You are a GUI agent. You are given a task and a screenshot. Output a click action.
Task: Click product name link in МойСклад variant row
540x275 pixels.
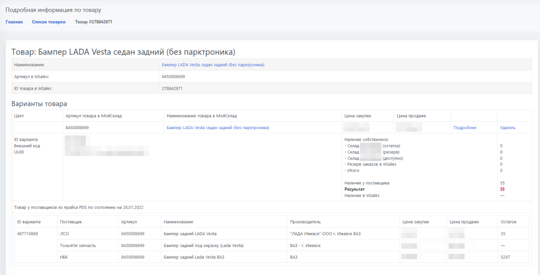(x=217, y=127)
